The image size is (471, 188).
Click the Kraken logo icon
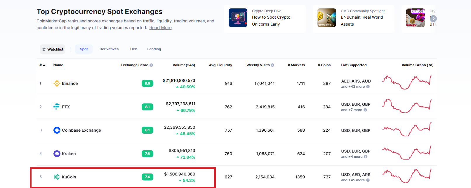point(57,154)
